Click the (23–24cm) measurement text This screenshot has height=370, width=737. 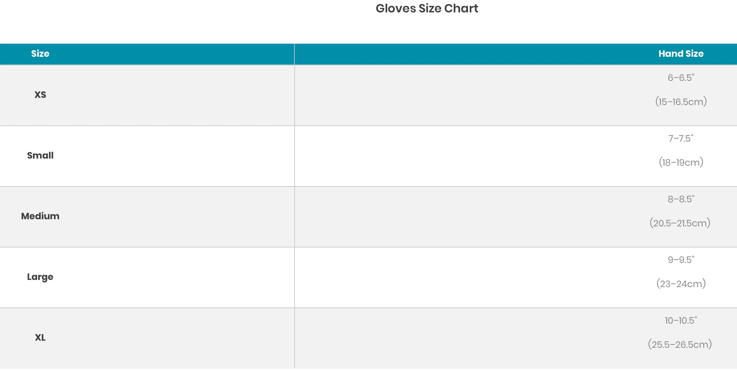coord(681,284)
